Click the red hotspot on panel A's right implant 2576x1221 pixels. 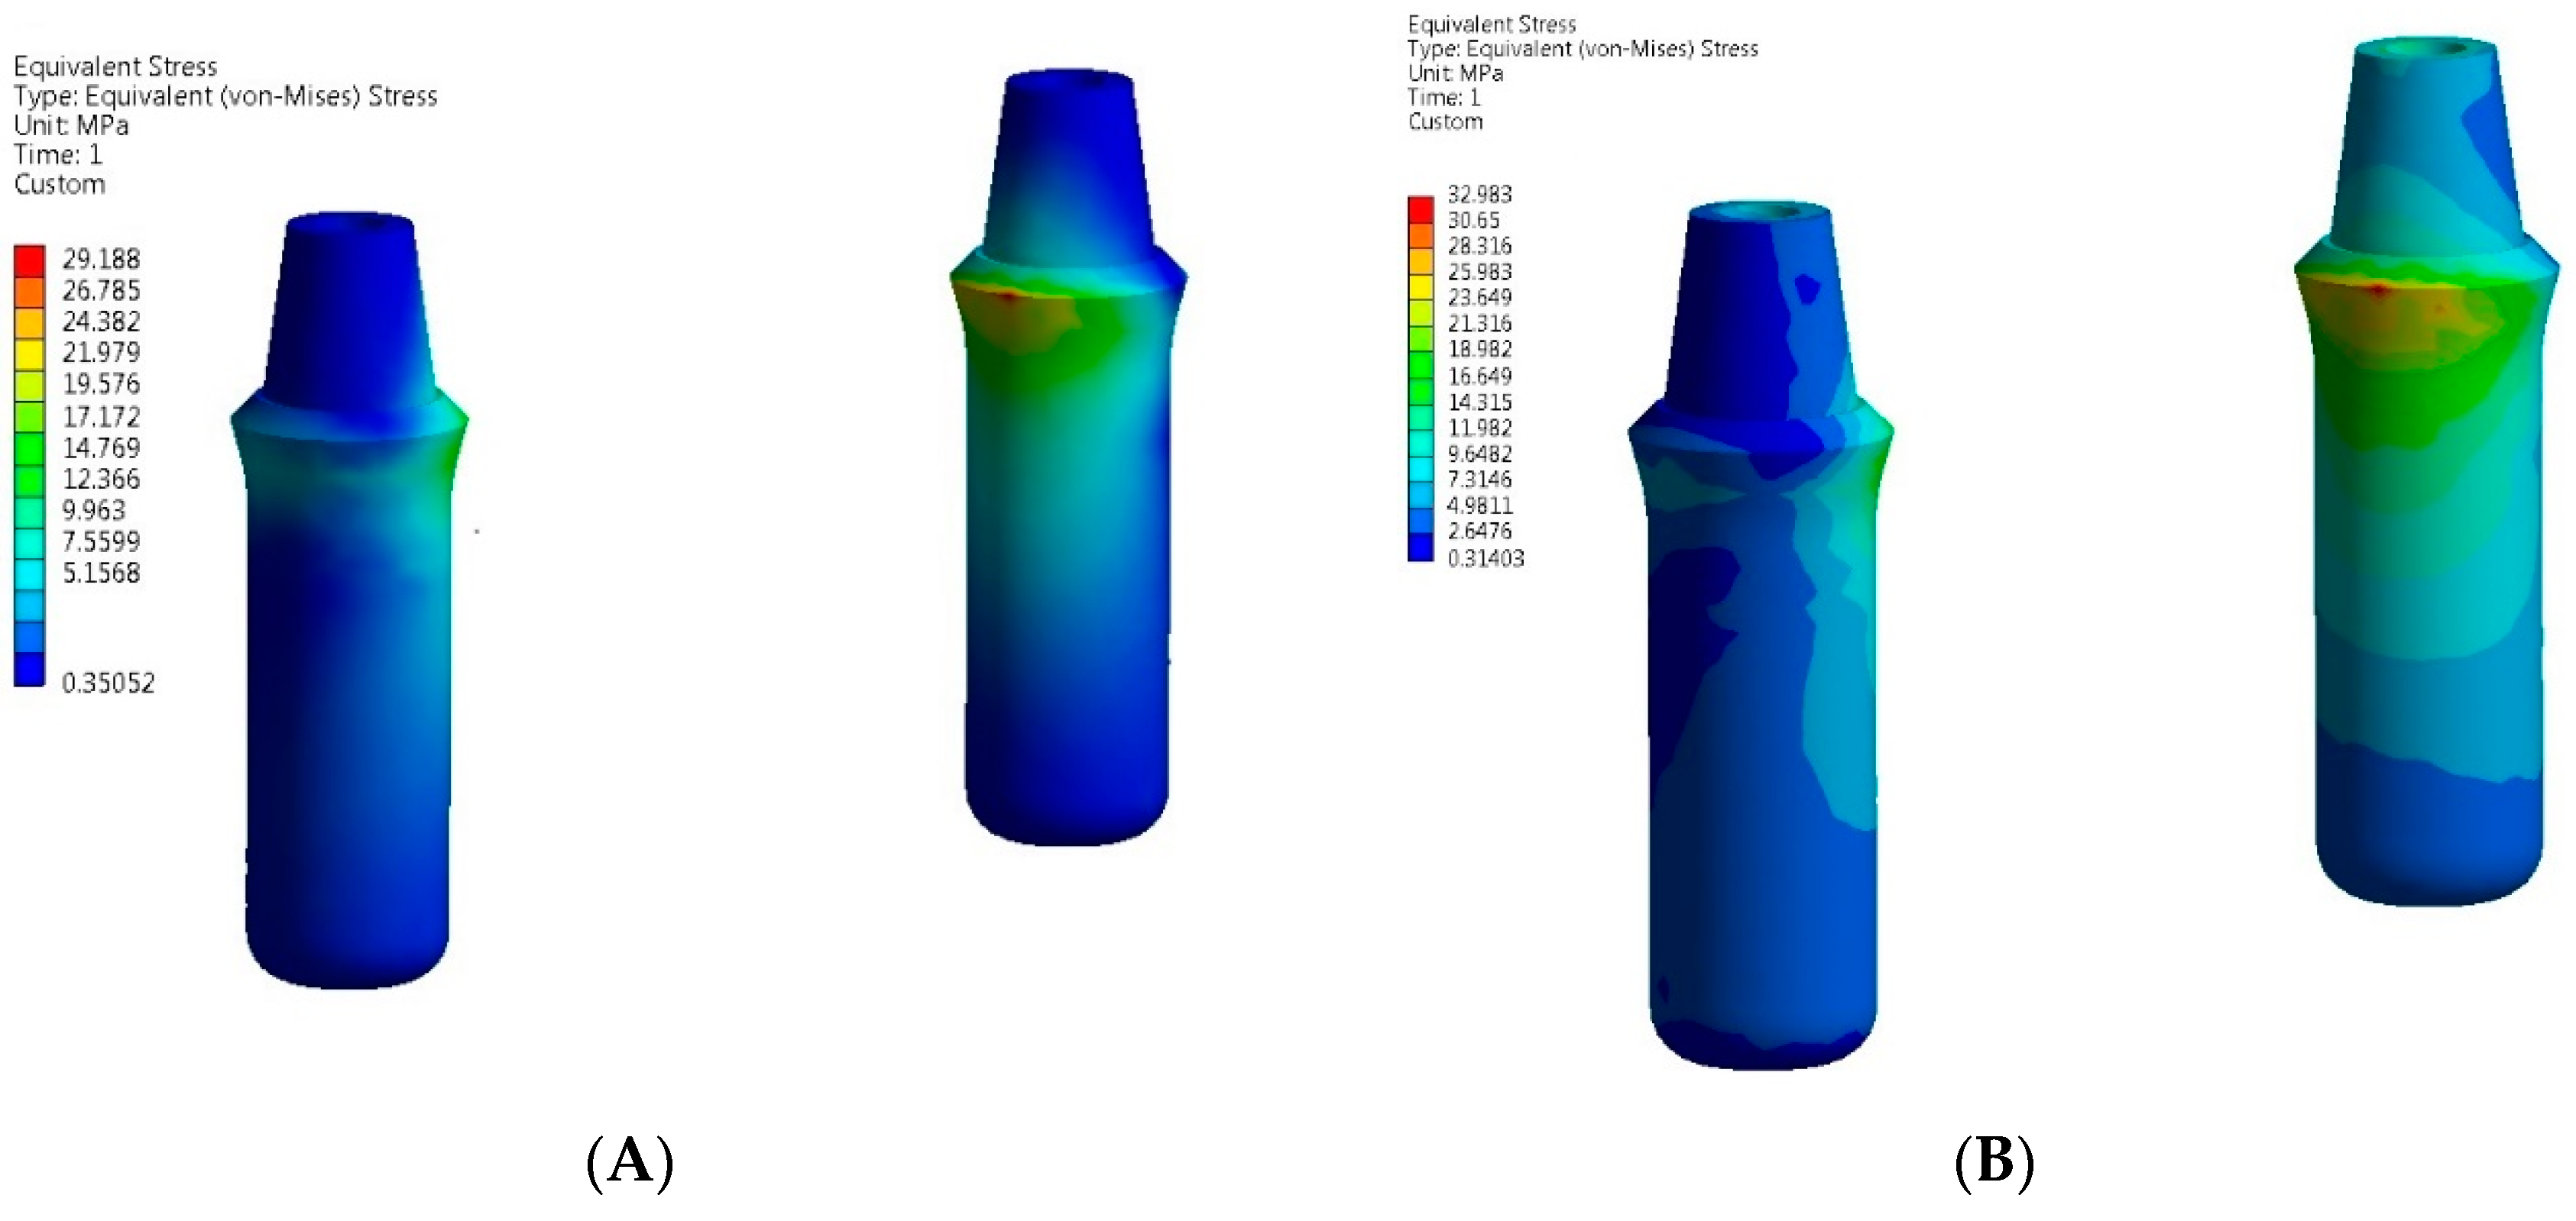pyautogui.click(x=1008, y=297)
